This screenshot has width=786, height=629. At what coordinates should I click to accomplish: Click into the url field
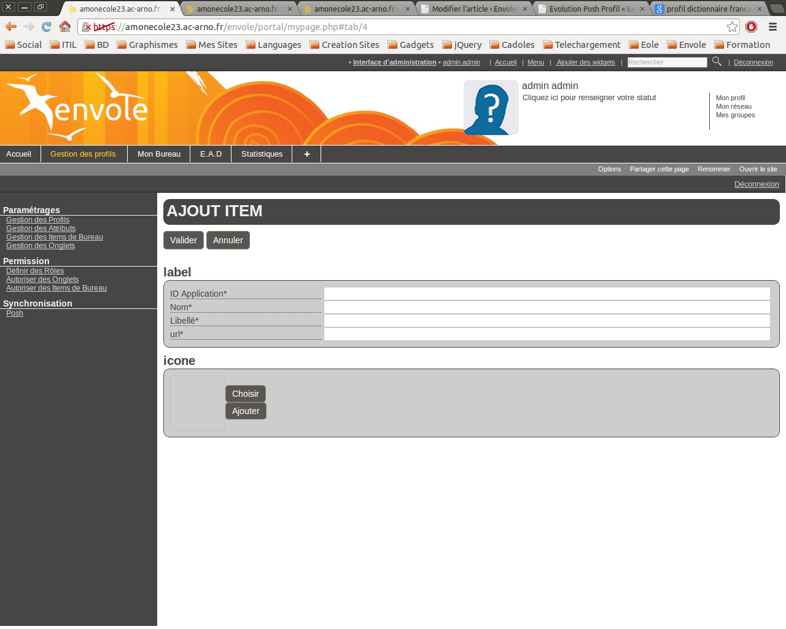click(x=547, y=334)
